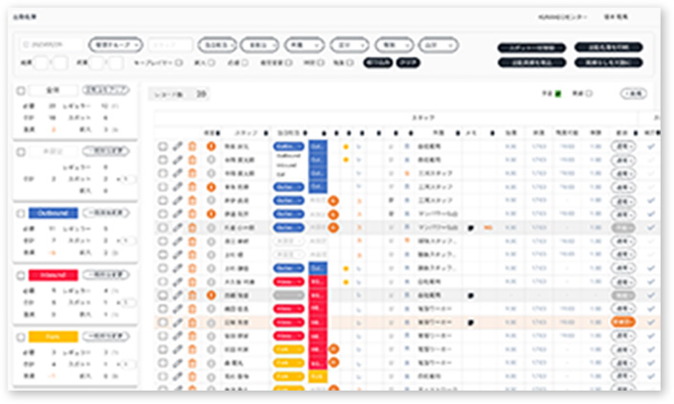This screenshot has height=404, width=674.
Task: Click the black memo speech-bubble icon in the gray highlighted row
Action: click(471, 229)
